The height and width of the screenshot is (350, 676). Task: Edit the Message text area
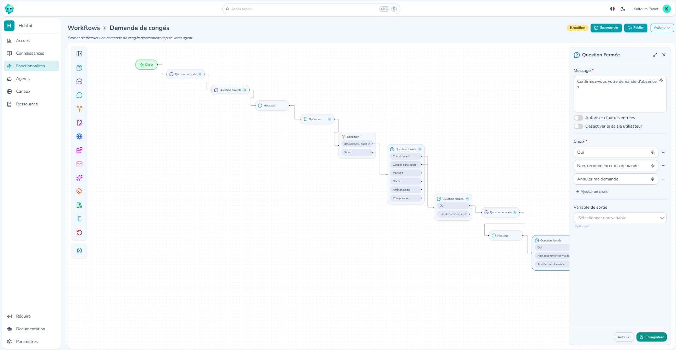620,94
